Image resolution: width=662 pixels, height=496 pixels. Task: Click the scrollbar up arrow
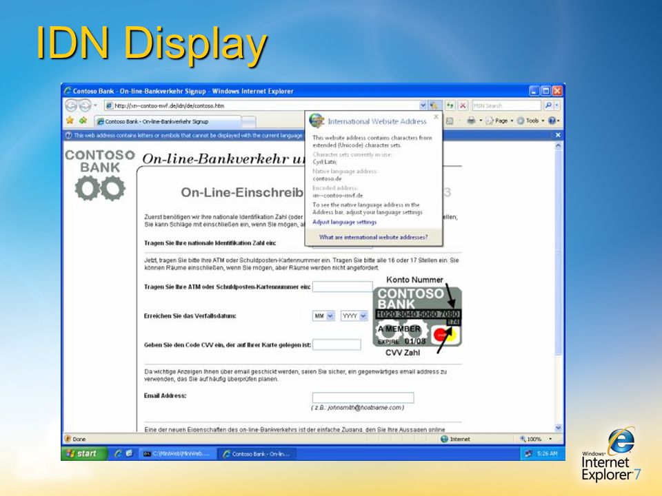click(558, 145)
